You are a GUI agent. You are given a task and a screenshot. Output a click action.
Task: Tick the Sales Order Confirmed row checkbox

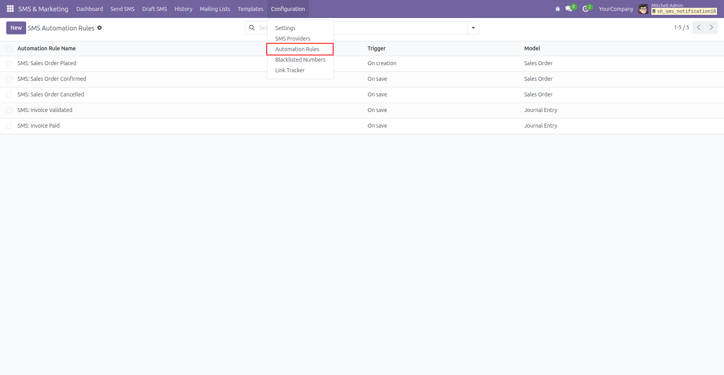9,79
